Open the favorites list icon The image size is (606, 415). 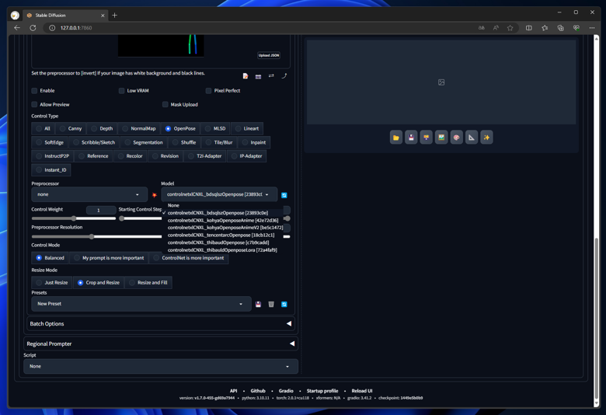coord(545,28)
